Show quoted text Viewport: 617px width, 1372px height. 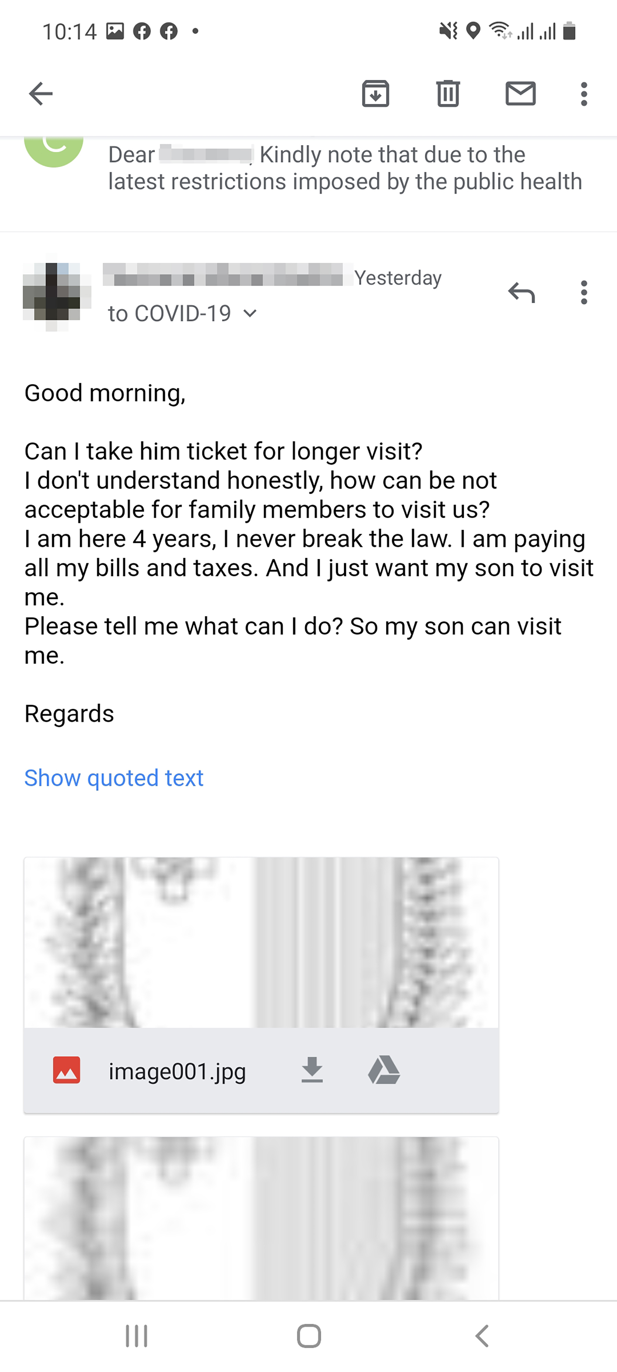pos(114,778)
